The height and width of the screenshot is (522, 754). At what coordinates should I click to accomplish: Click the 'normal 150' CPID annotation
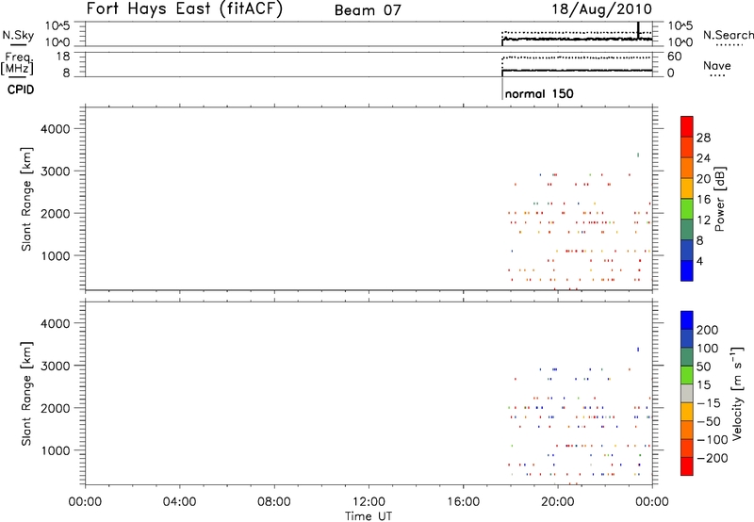click(x=539, y=93)
